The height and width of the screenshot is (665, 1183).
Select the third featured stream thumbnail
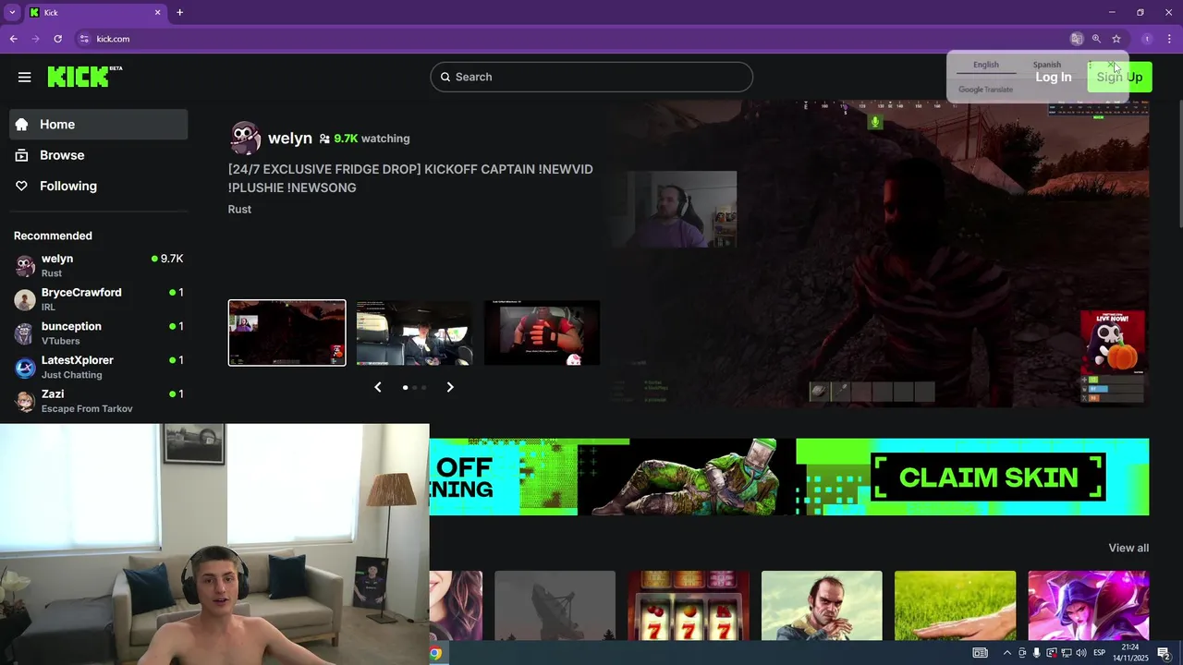(542, 332)
